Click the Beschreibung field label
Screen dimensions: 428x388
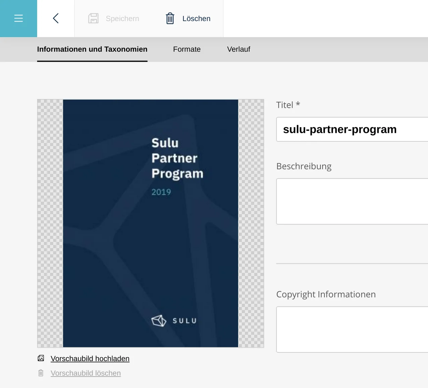pyautogui.click(x=304, y=166)
